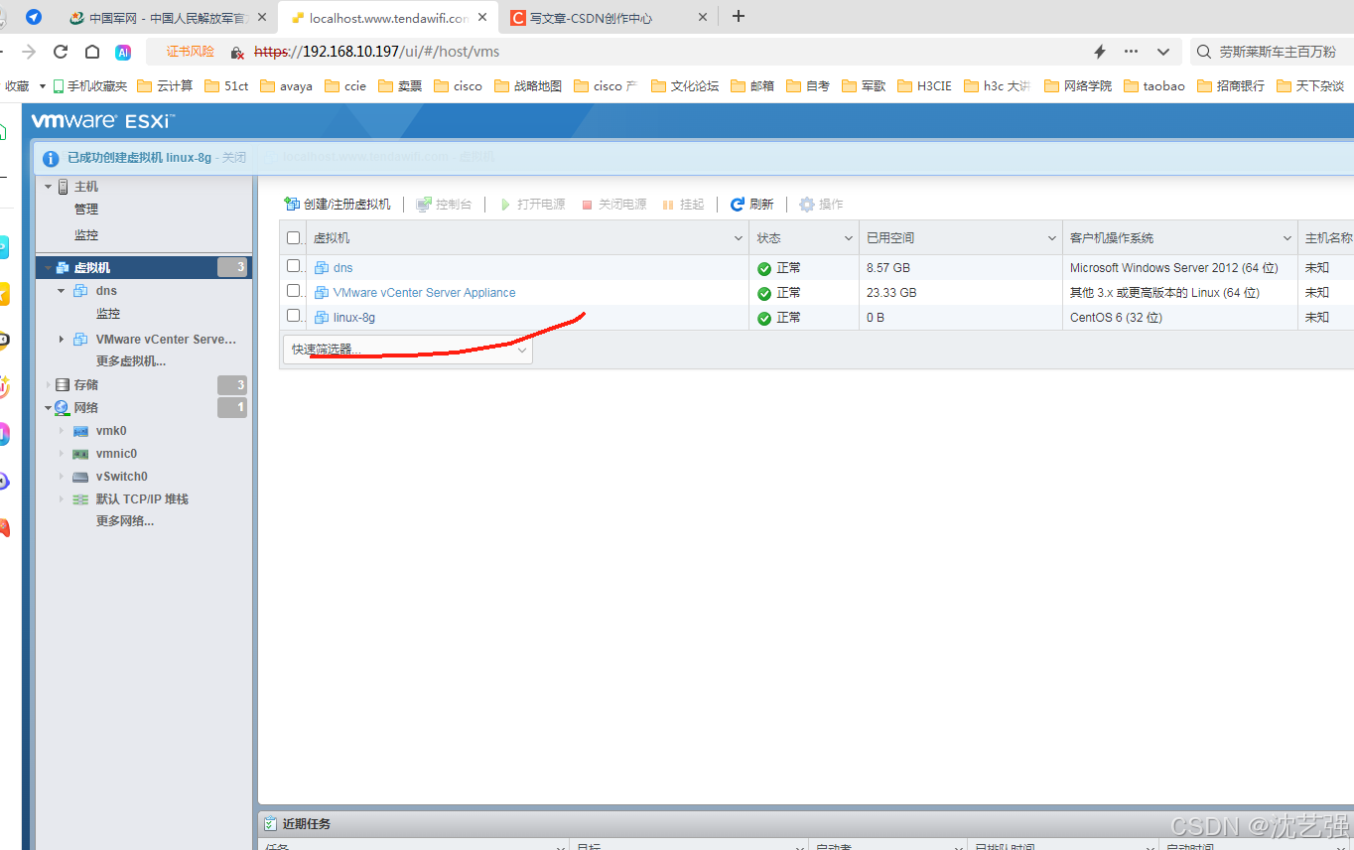Image resolution: width=1354 pixels, height=850 pixels.
Task: Click the search box showing 劳斯莱斯车主百万粉
Action: pyautogui.click(x=1279, y=52)
